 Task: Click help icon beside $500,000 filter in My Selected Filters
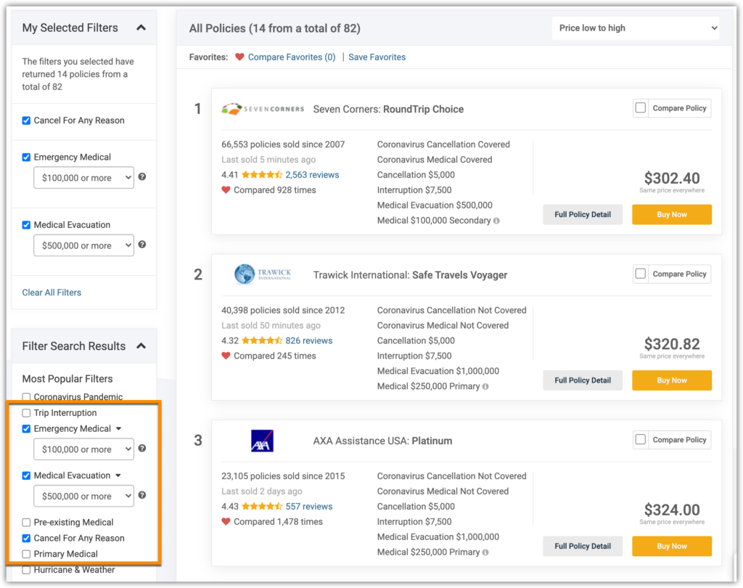point(142,245)
